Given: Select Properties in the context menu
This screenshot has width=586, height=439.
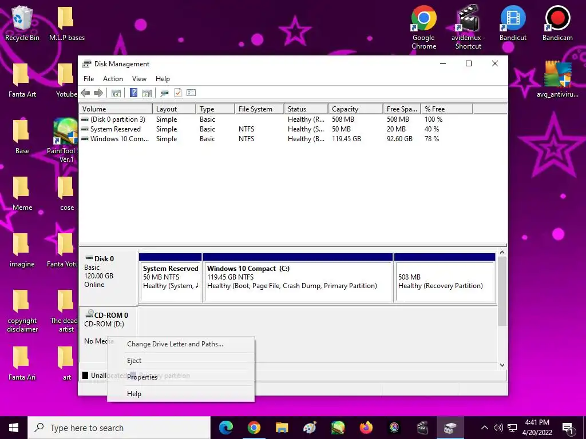Looking at the screenshot, I should [x=181, y=377].
